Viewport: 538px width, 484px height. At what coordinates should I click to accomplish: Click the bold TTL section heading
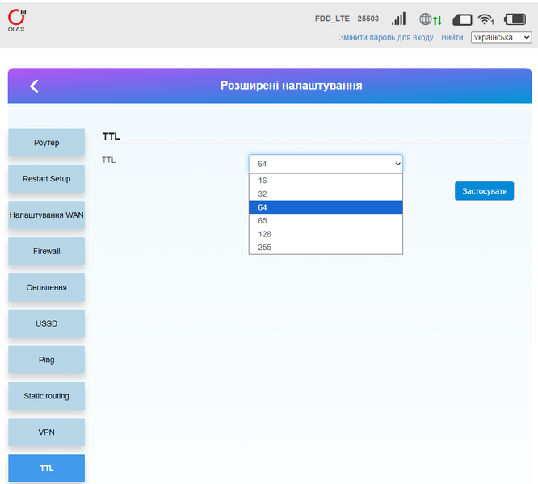111,136
